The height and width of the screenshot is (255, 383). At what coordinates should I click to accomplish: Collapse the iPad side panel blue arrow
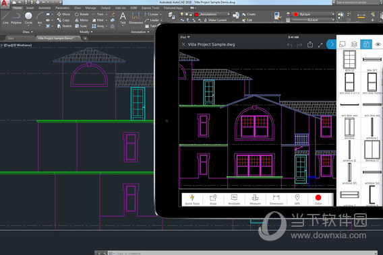[332, 44]
